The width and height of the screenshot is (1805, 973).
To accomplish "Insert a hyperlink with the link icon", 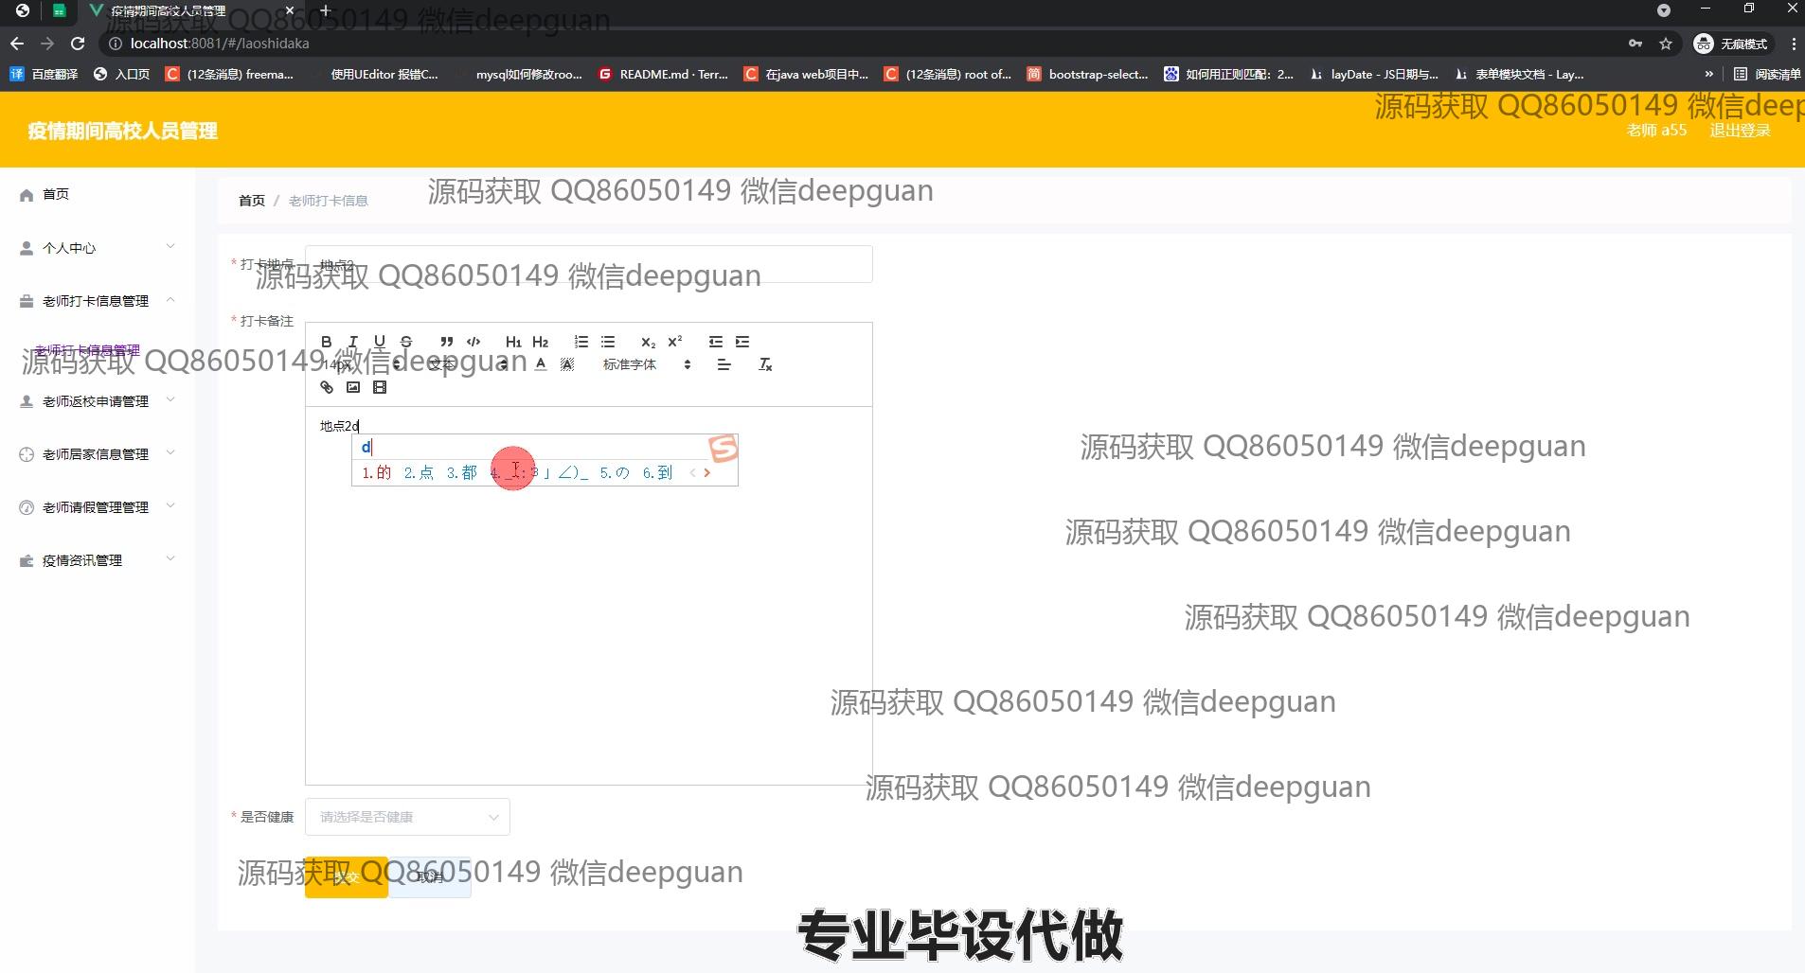I will coord(327,387).
